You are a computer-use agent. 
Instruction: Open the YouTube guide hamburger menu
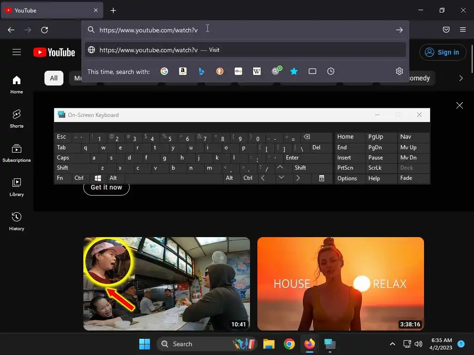click(17, 52)
